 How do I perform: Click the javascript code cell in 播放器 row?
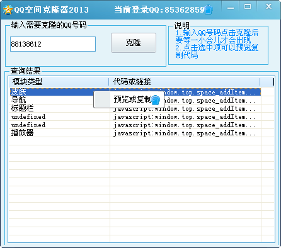(x=185, y=133)
